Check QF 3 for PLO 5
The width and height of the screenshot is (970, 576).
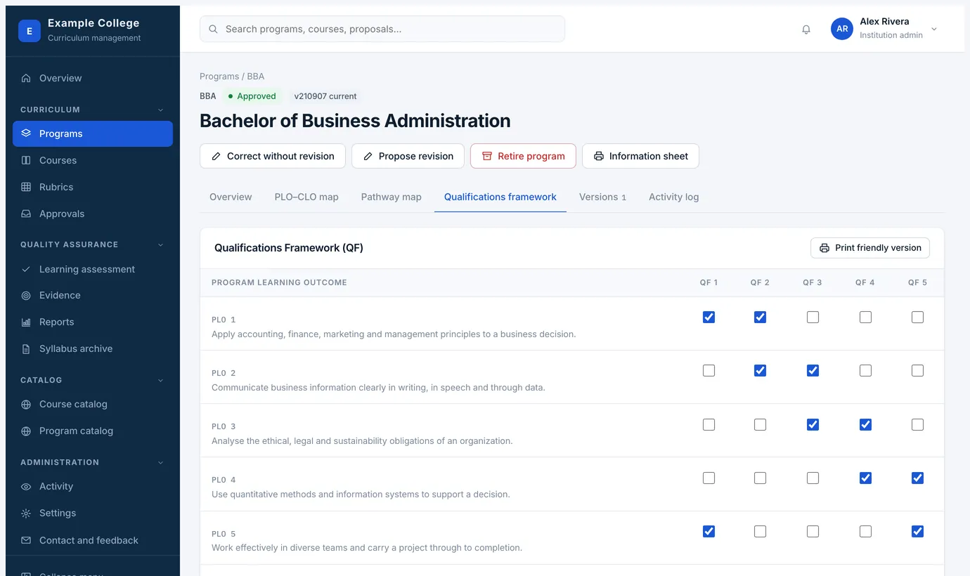point(813,531)
